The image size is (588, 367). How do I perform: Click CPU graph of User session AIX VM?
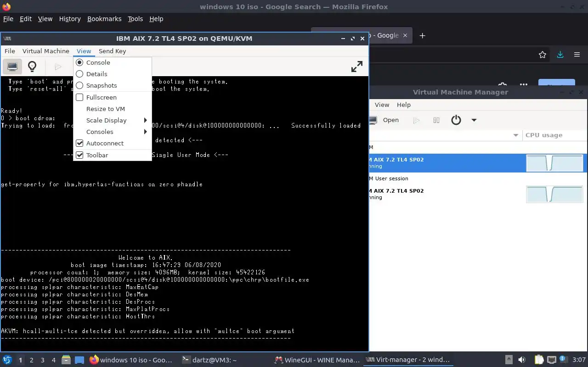(x=554, y=194)
